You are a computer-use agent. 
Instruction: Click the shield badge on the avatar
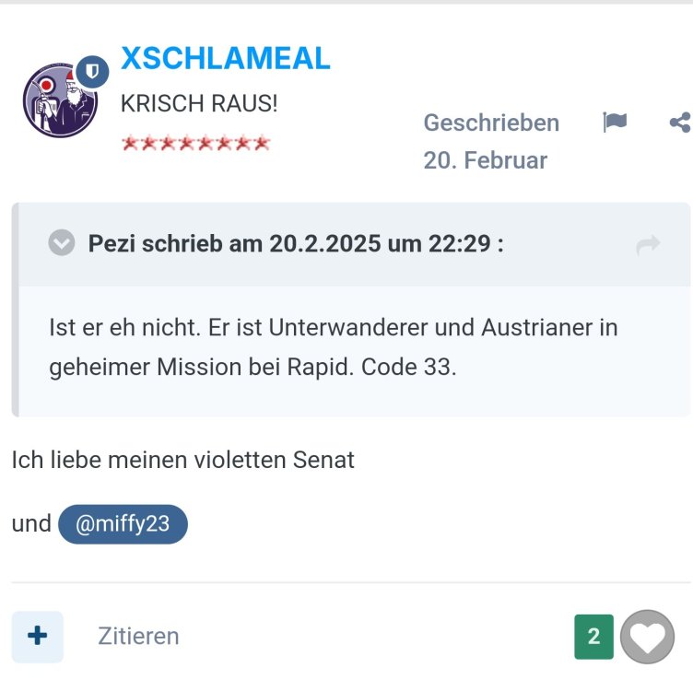pos(91,71)
